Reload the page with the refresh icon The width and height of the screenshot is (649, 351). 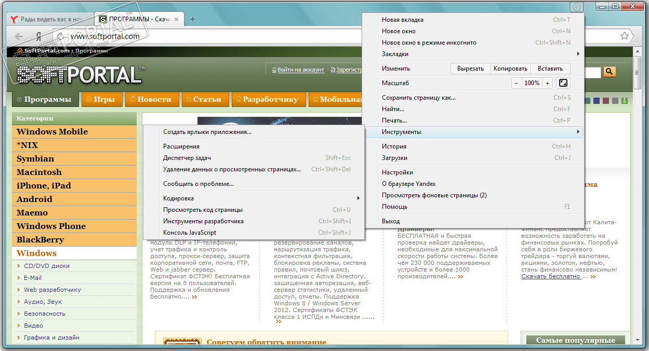point(60,36)
